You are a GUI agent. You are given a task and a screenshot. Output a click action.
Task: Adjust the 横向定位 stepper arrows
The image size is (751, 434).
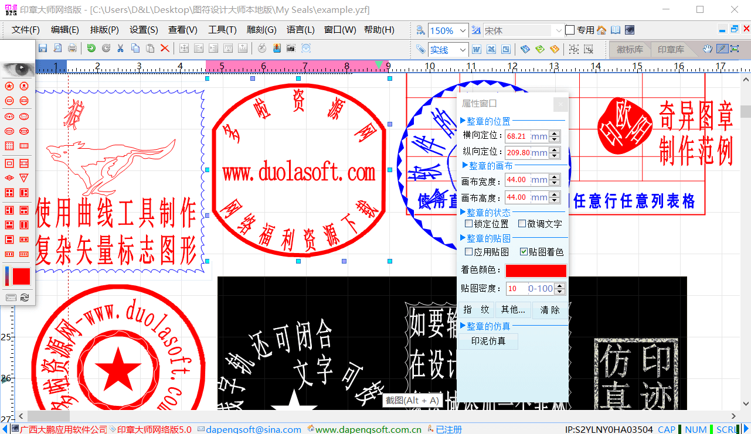[x=554, y=136]
